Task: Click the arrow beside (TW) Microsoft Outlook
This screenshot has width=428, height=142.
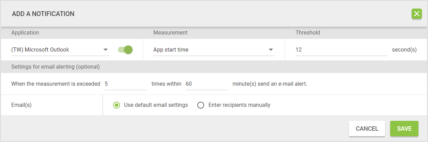Action: pos(106,50)
